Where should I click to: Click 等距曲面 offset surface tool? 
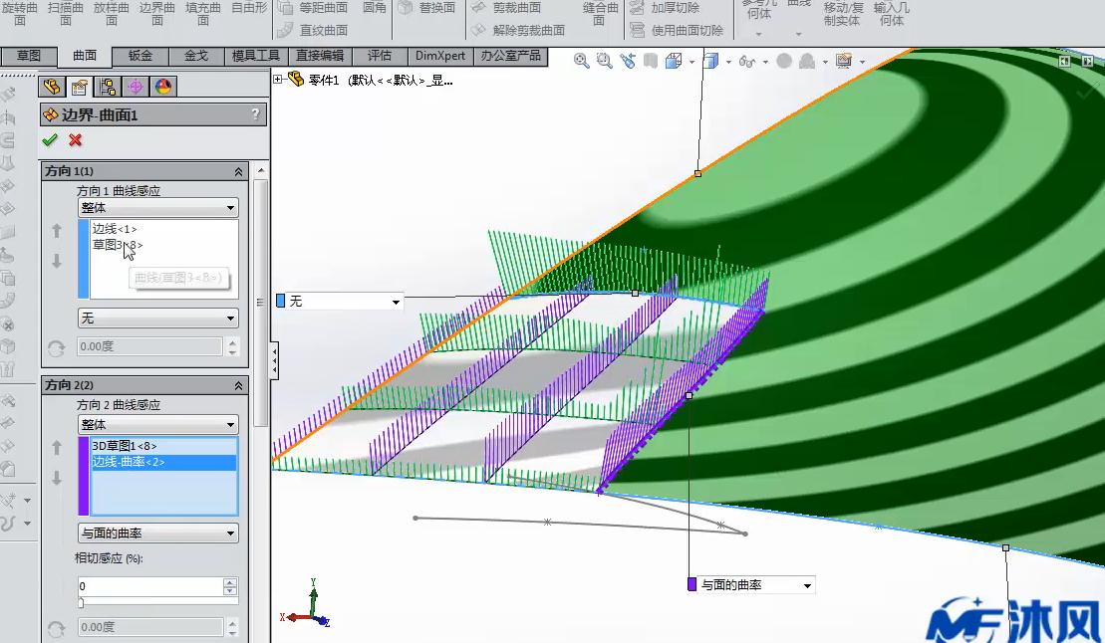(x=314, y=8)
